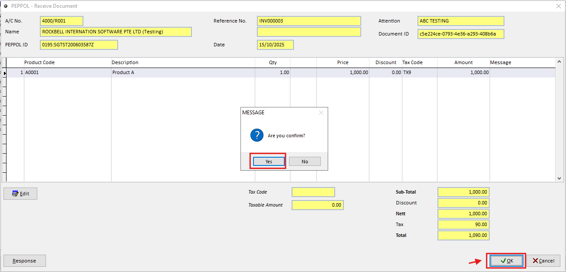Click the Qty column header
The image size is (566, 272).
click(x=273, y=62)
